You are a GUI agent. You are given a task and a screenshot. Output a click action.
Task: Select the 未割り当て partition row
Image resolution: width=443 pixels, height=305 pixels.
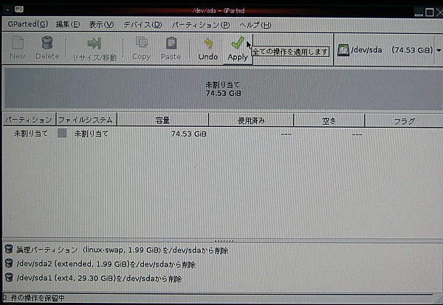pyautogui.click(x=223, y=134)
